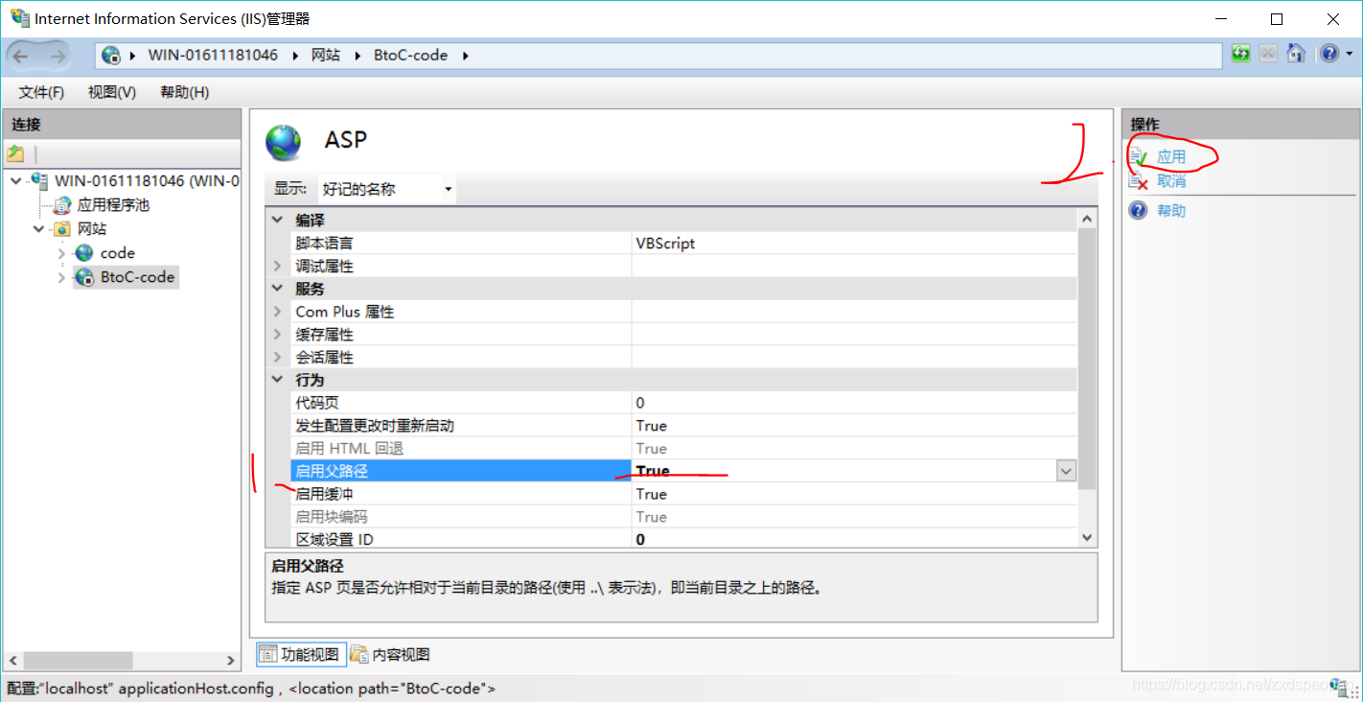The image size is (1363, 702).
Task: Click the globe icon in the address bar
Action: tap(111, 56)
